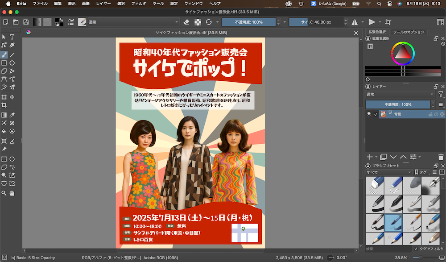Open the brush editor settings icon
The image size is (446, 262).
[71, 22]
